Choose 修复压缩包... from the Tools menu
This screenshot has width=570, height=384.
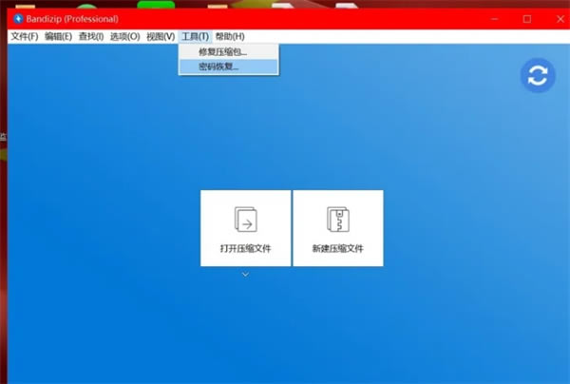click(x=229, y=52)
